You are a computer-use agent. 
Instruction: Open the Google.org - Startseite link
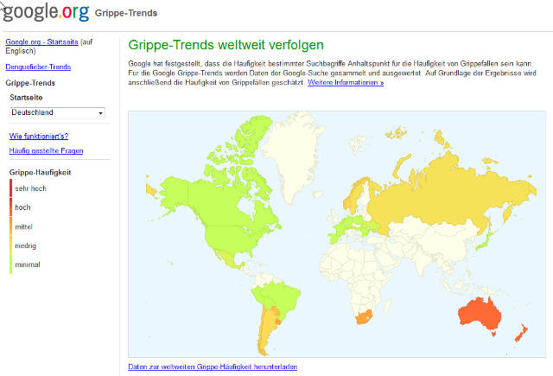click(41, 42)
